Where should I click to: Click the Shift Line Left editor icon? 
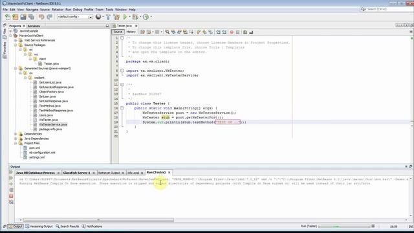pos(219,32)
